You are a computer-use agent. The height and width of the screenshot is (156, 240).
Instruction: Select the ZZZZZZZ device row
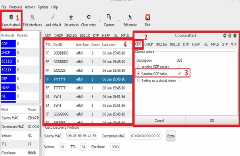[x=88, y=70]
